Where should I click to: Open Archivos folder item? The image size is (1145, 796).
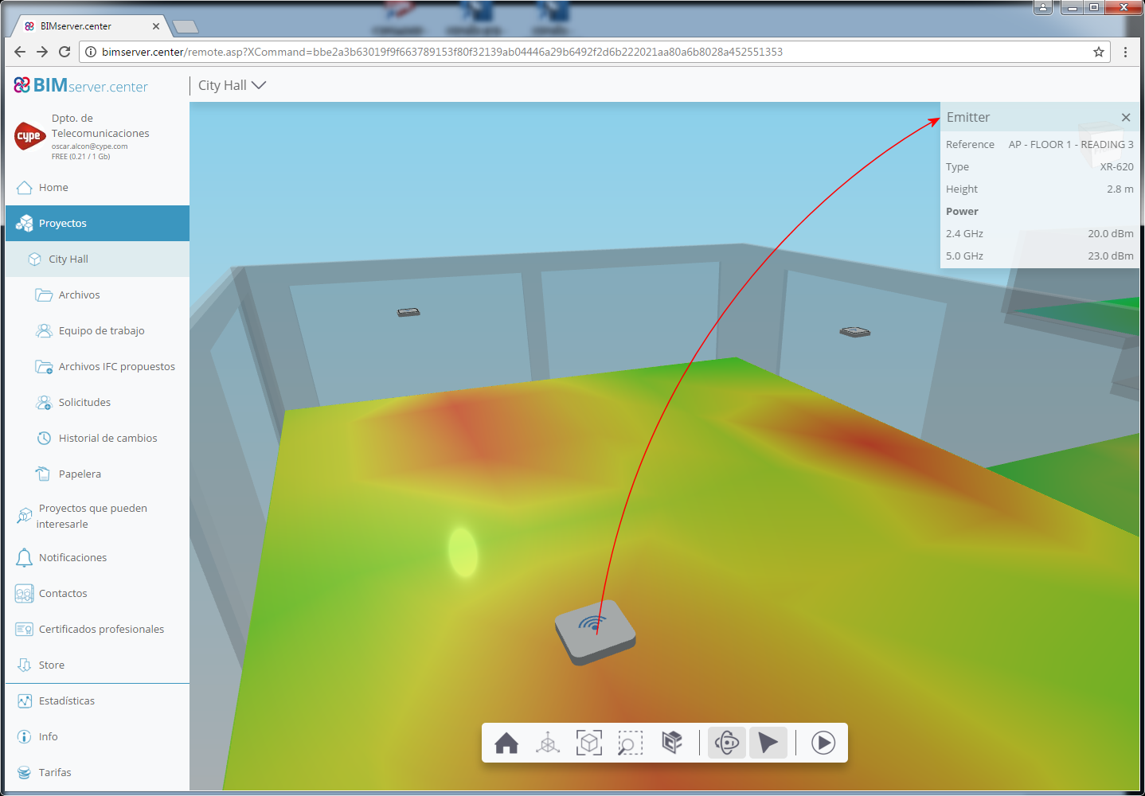97,295
